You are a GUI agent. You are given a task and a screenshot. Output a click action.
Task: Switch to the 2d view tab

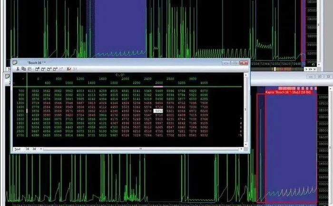point(27,149)
